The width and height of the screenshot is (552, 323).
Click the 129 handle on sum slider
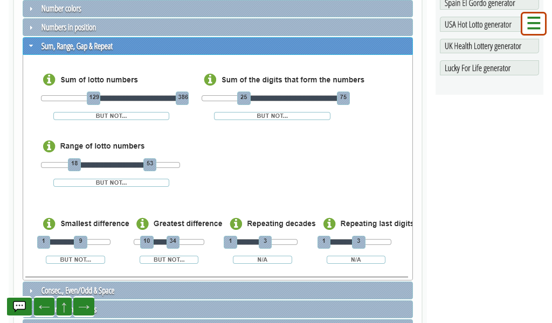tap(94, 98)
